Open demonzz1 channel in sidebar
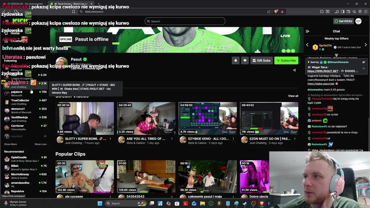The height and width of the screenshot is (208, 370). tap(25, 110)
